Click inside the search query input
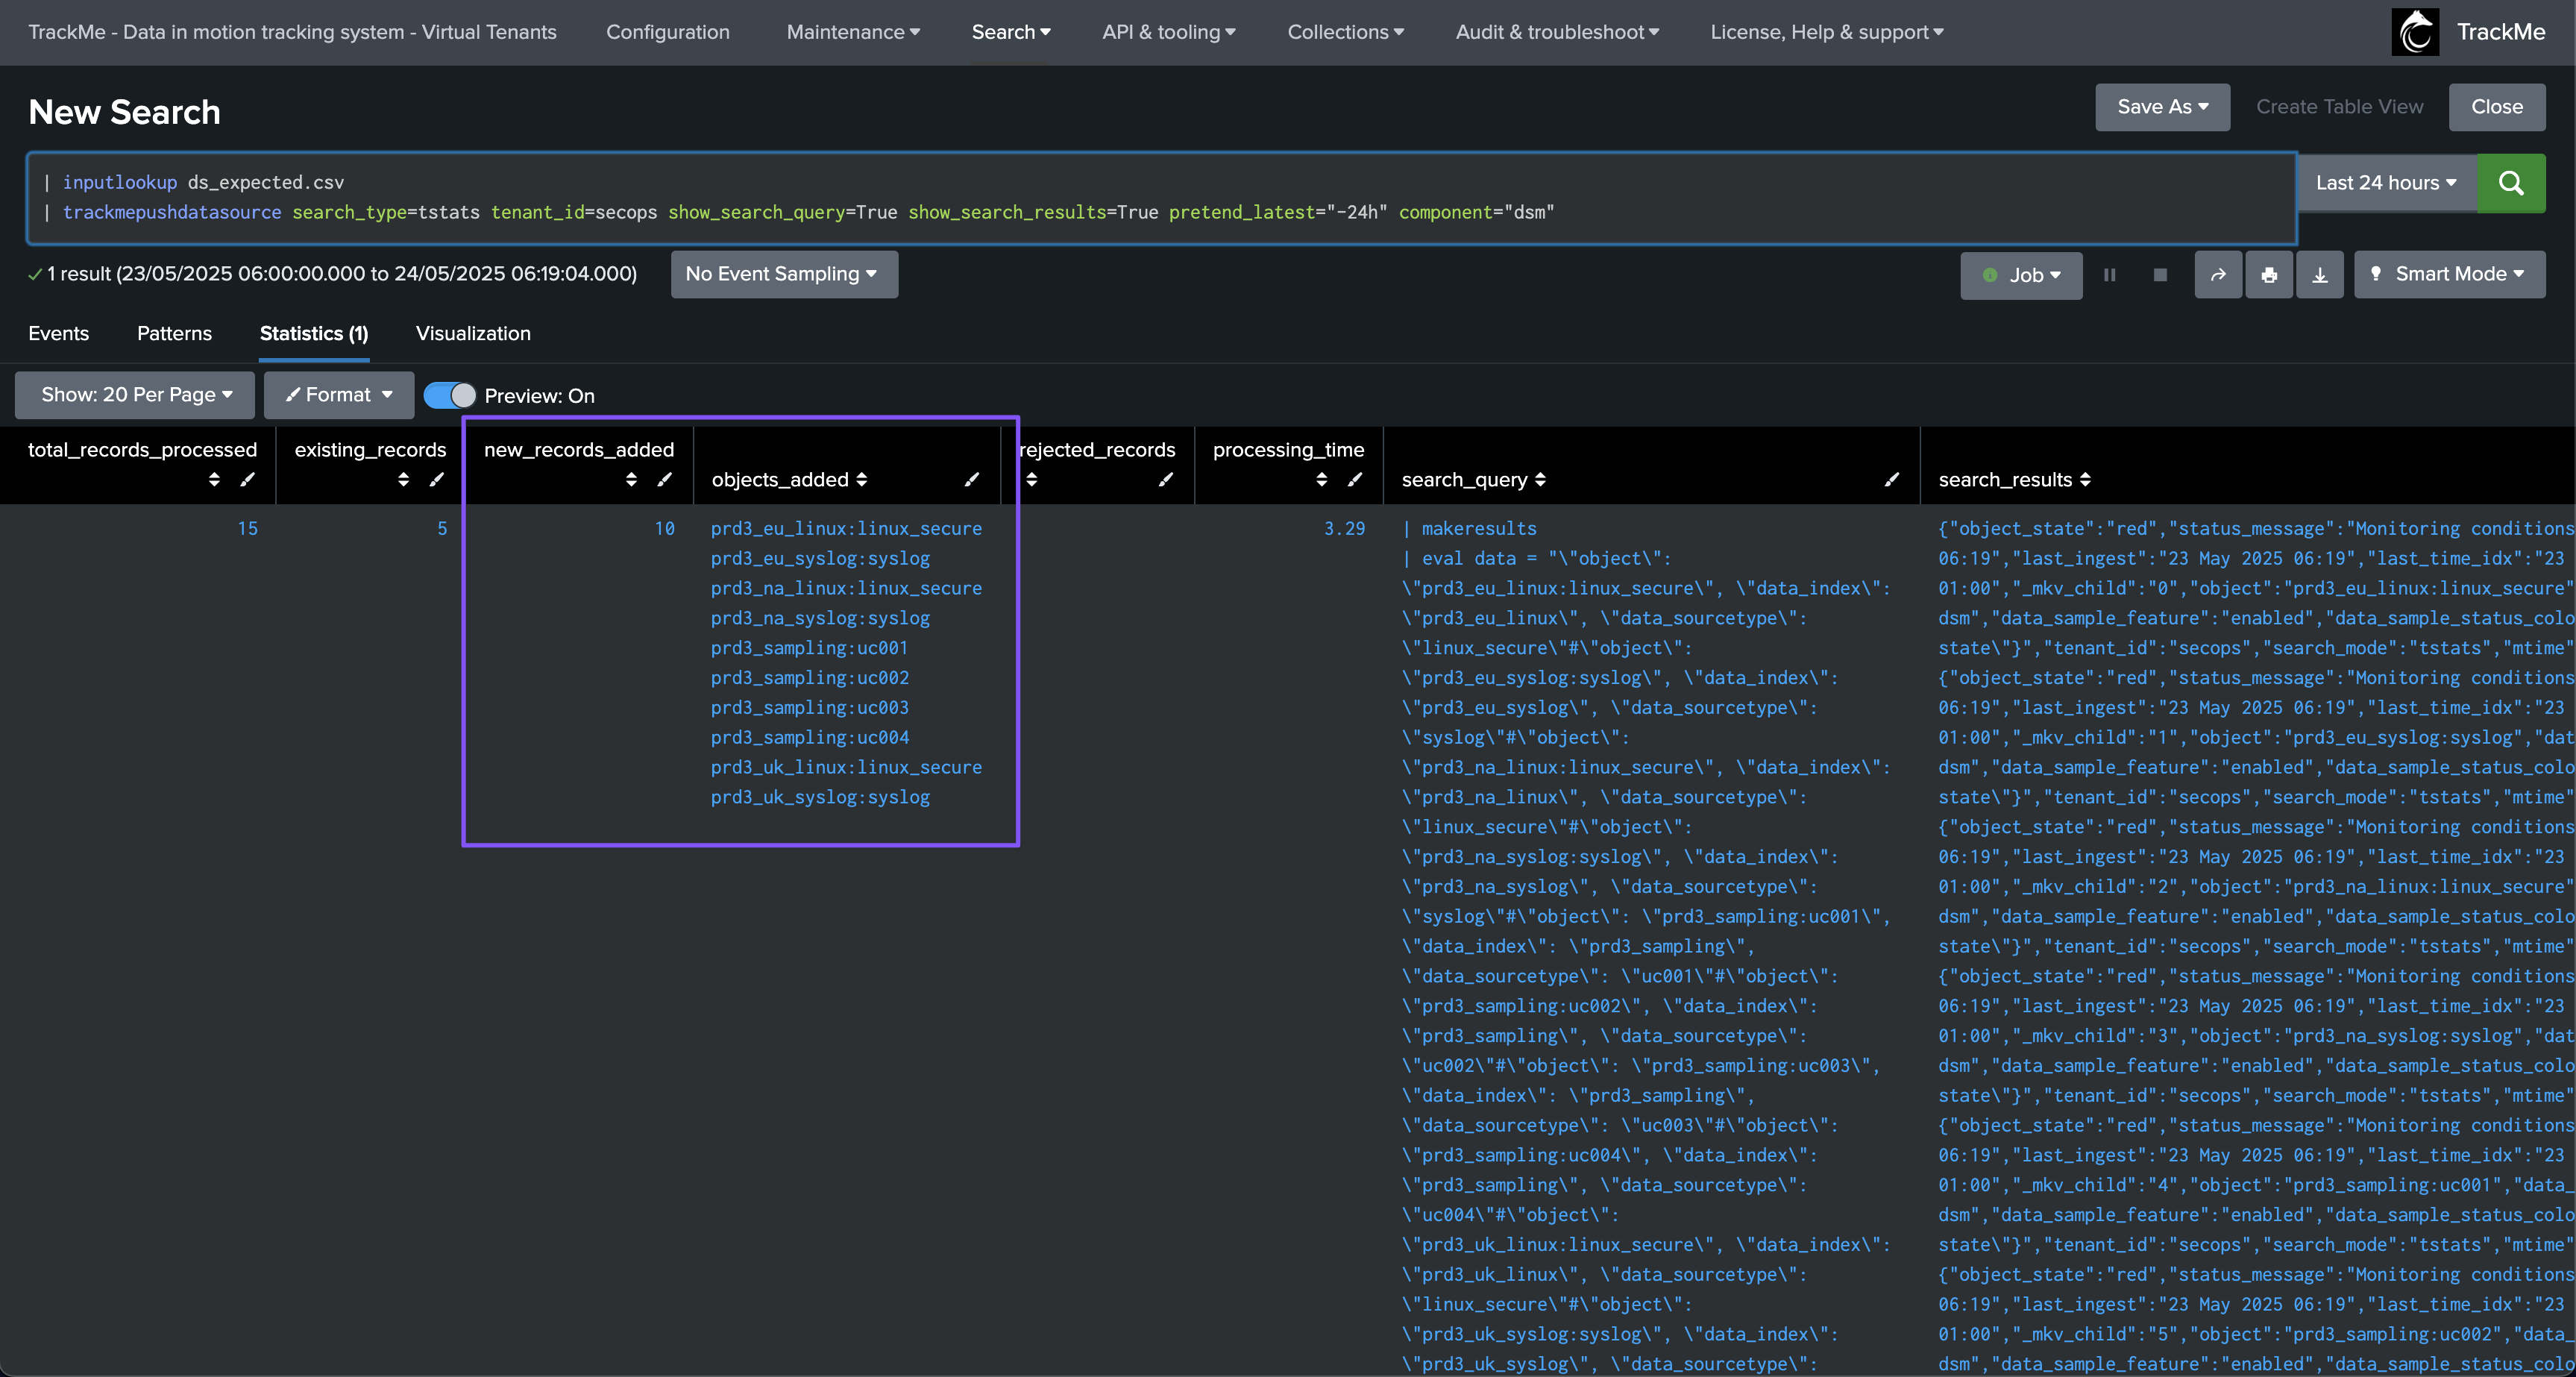The width and height of the screenshot is (2576, 1377). 1160,197
